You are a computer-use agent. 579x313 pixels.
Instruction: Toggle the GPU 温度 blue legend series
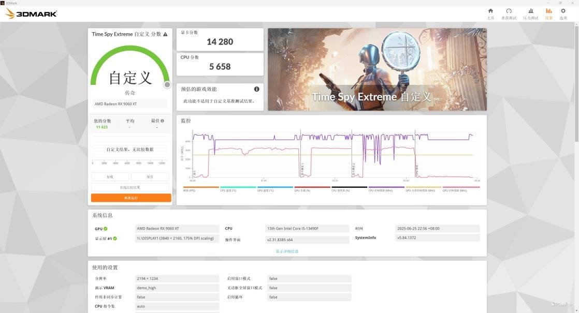(x=275, y=188)
